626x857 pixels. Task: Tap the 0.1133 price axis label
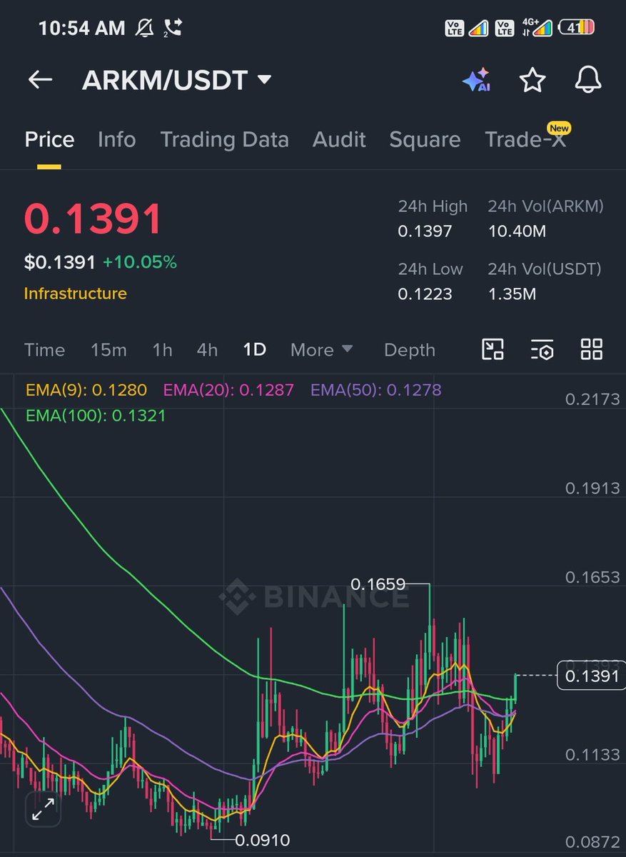(592, 755)
